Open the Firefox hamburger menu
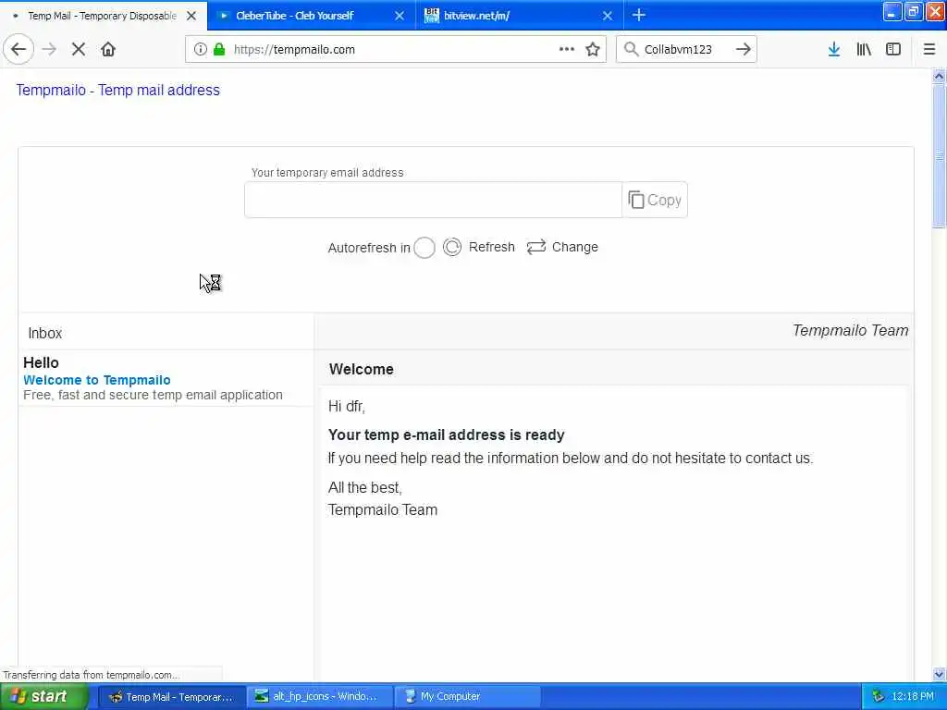Viewport: 947px width, 710px height. (x=929, y=50)
